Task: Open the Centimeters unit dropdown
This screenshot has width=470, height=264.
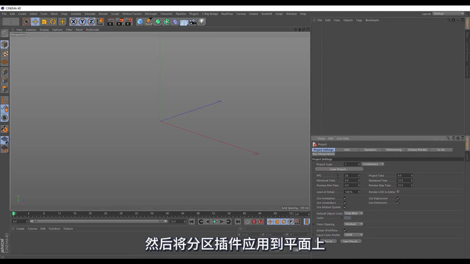Action: pyautogui.click(x=373, y=164)
